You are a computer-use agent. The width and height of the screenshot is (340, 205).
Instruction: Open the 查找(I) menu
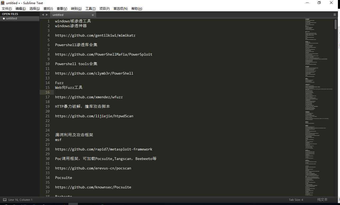(x=48, y=9)
